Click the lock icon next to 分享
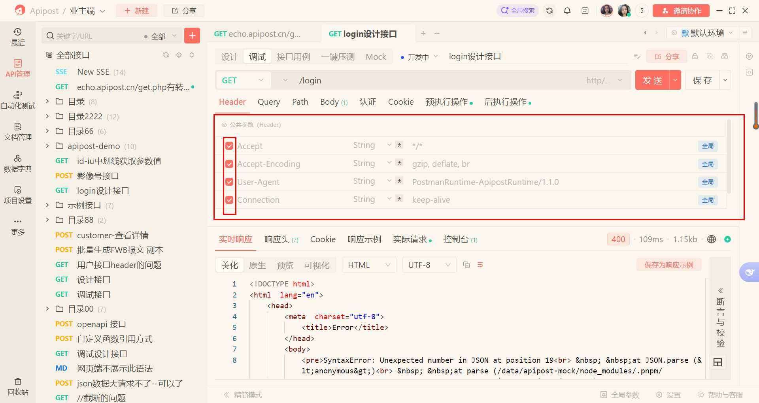The height and width of the screenshot is (403, 759). click(x=695, y=56)
